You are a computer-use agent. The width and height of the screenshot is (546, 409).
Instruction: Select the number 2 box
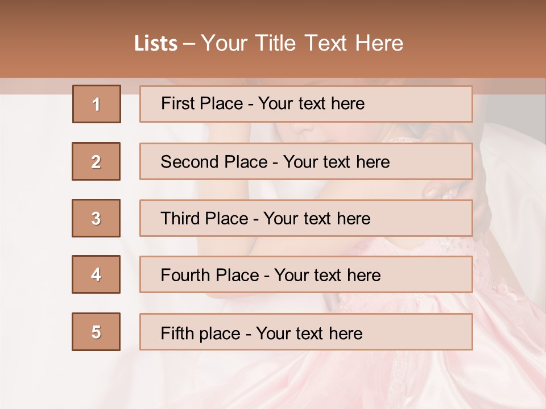[x=96, y=161]
